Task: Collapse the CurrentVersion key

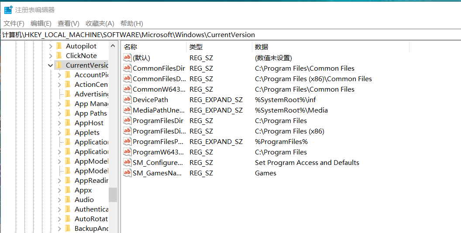Action: (x=51, y=65)
